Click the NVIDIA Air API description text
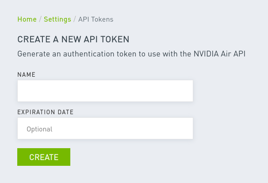This screenshot has height=183, width=268. pyautogui.click(x=131, y=54)
